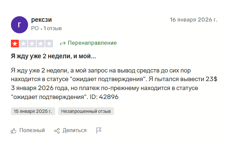Screen dimensions: 244x146
Task: Click the review date 16 января 2026
Action: pyautogui.click(x=193, y=20)
